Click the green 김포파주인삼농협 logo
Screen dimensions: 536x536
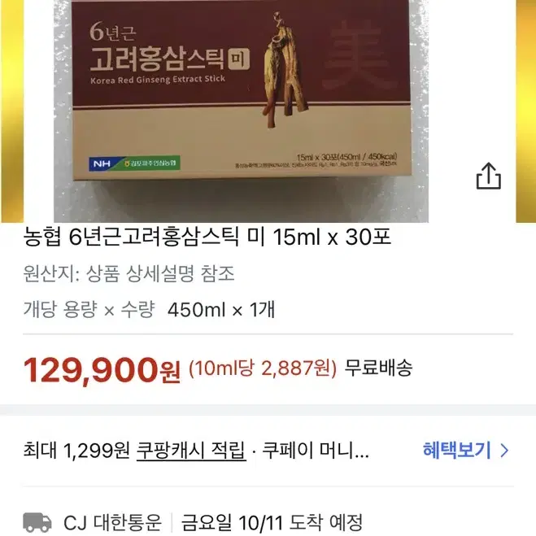pos(150,163)
